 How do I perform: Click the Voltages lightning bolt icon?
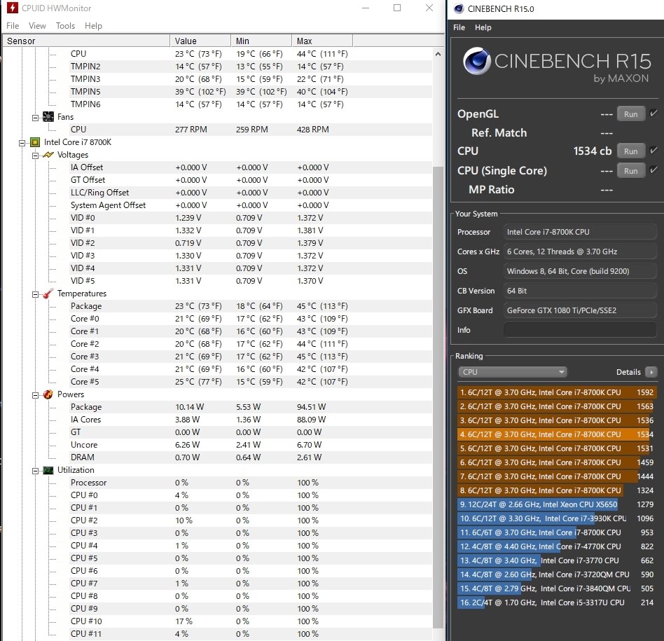pos(48,155)
